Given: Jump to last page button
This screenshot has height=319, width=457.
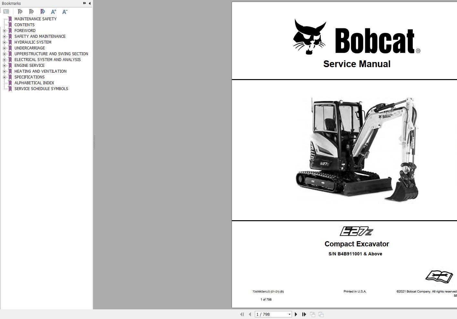Looking at the screenshot, I should (304, 314).
